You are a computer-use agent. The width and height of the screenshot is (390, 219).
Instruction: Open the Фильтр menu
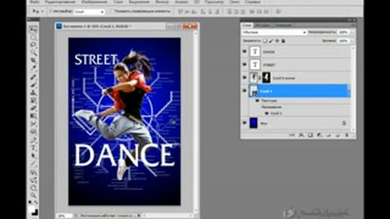(x=162, y=2)
